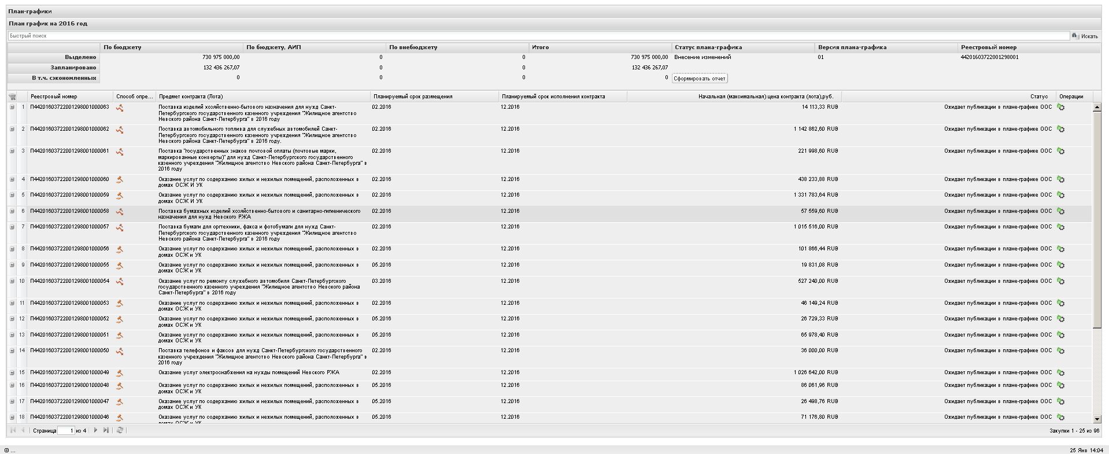Open operations icon for row ending 0062
The image size is (1109, 454).
tap(1060, 129)
